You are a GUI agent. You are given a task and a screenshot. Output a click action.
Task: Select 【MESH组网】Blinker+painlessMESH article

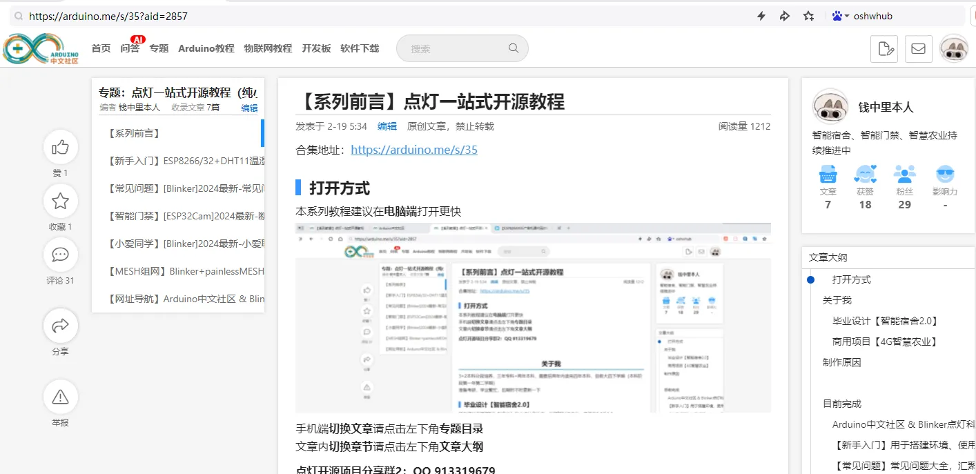(177, 271)
